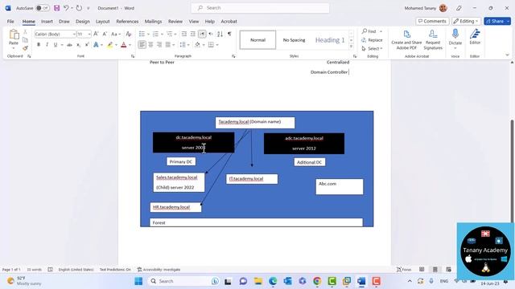The height and width of the screenshot is (289, 515).
Task: Align text left
Action: [x=142, y=45]
